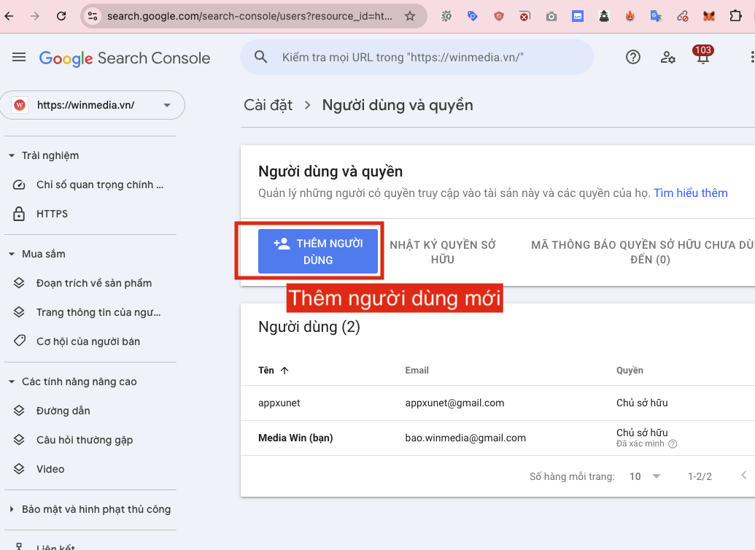
Task: Go back with the browser back arrow
Action: [x=9, y=16]
